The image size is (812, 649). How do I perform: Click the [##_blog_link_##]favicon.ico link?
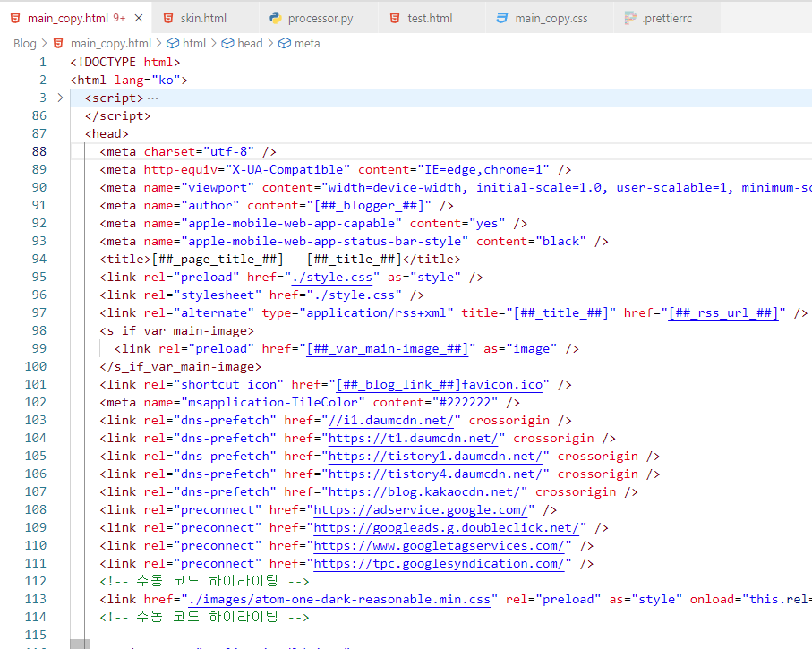(440, 384)
